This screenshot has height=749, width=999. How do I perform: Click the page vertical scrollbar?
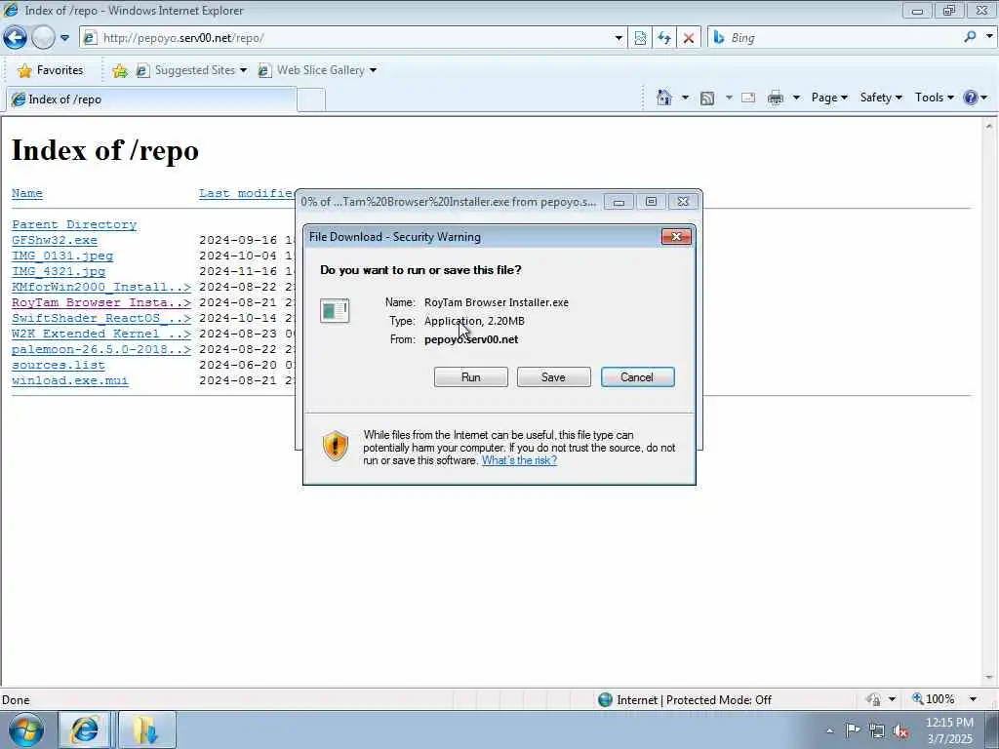tap(989, 401)
